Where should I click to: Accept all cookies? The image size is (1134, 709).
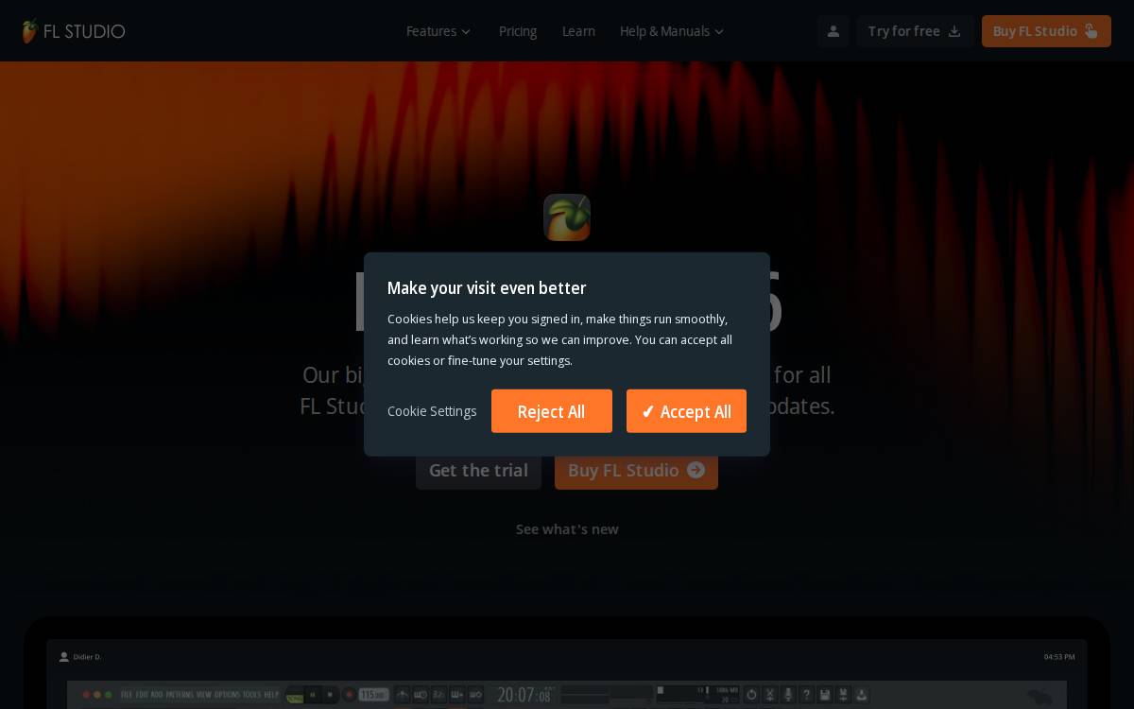tap(686, 411)
